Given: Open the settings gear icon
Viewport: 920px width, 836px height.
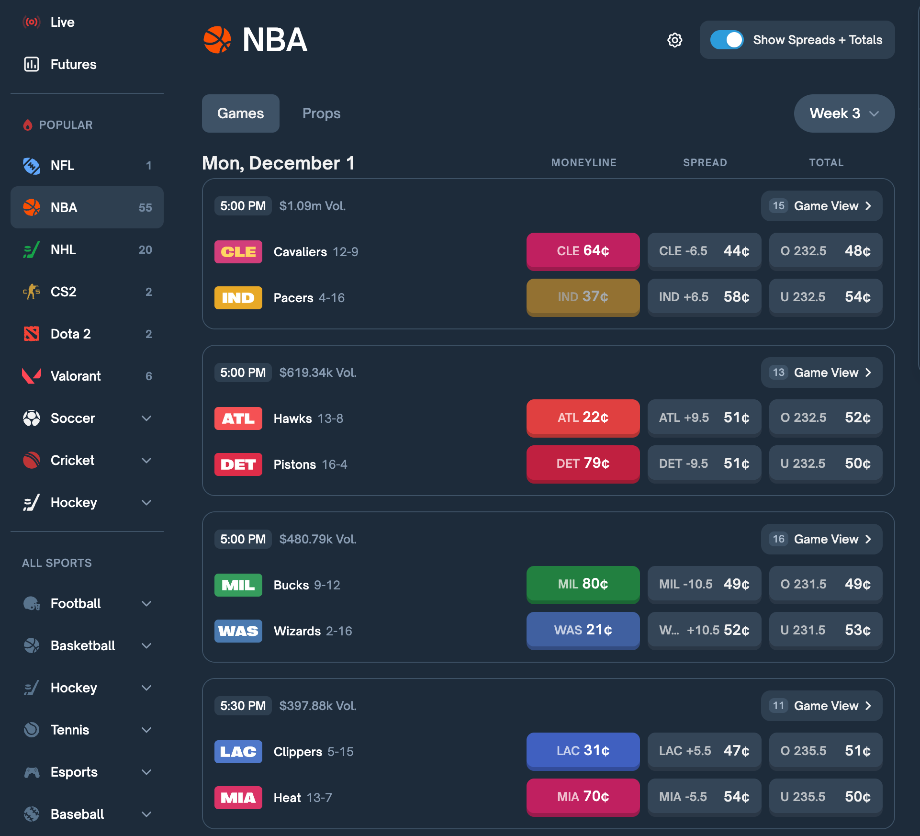Looking at the screenshot, I should 674,40.
